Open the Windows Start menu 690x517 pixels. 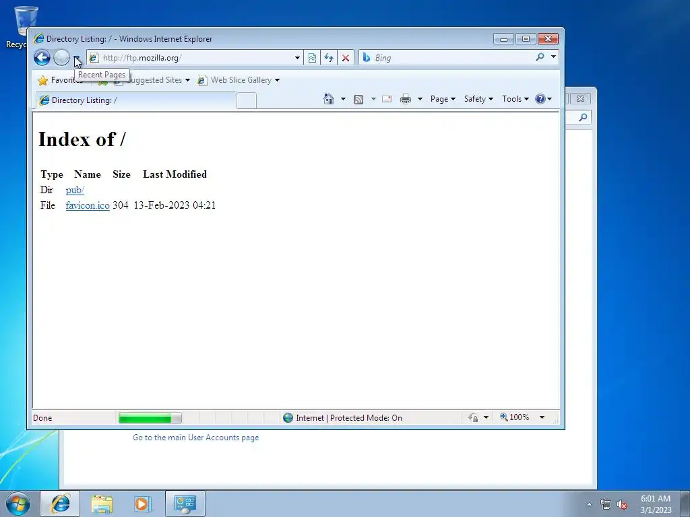click(x=18, y=504)
